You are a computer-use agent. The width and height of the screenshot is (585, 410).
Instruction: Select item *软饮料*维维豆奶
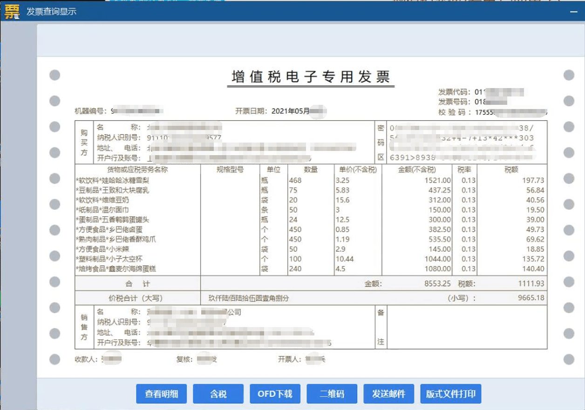coord(102,200)
